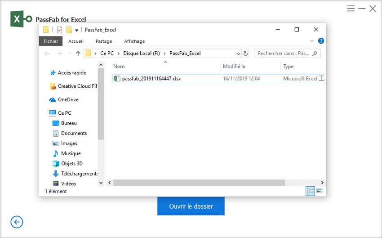The image size is (382, 238).
Task: Expand the quick access toolbar dropdown arrow
Action: point(76,30)
